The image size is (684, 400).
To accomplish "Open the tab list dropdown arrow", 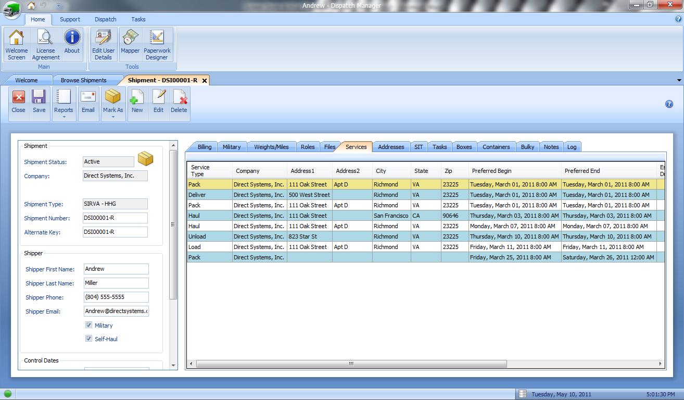I will 679,80.
